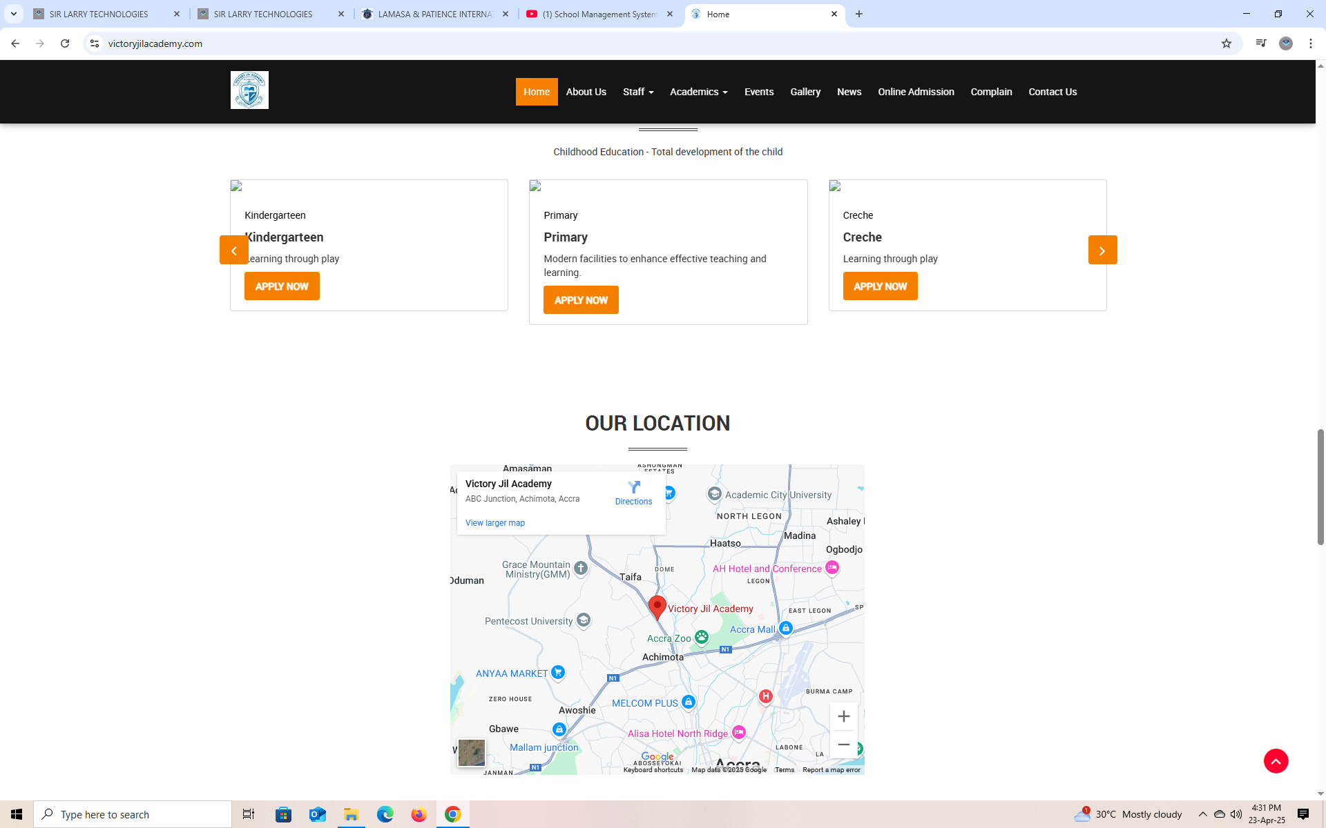This screenshot has height=828, width=1326.
Task: Reload the page
Action: (65, 43)
